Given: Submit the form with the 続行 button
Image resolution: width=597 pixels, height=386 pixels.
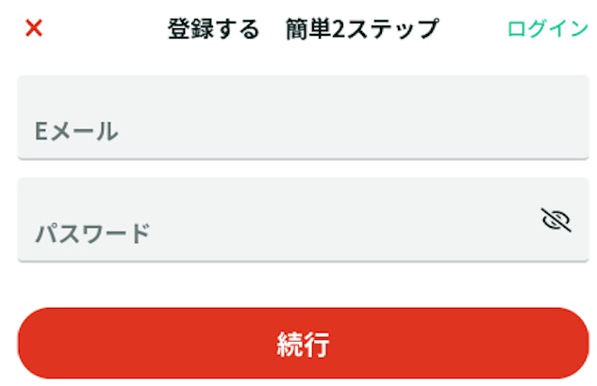Looking at the screenshot, I should click(303, 343).
